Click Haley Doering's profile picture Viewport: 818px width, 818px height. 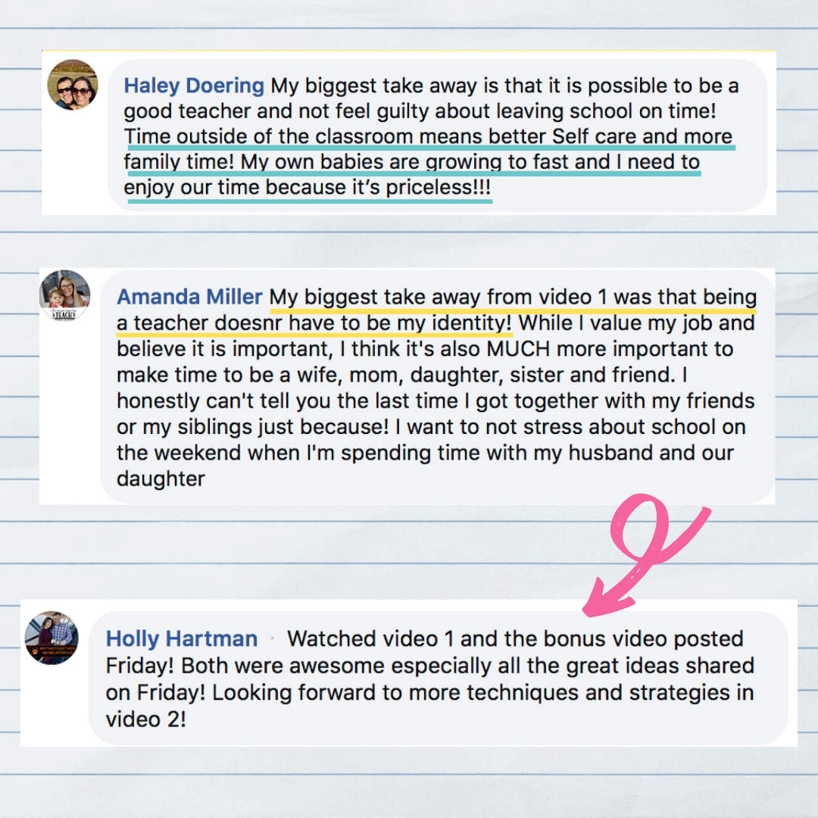73,85
